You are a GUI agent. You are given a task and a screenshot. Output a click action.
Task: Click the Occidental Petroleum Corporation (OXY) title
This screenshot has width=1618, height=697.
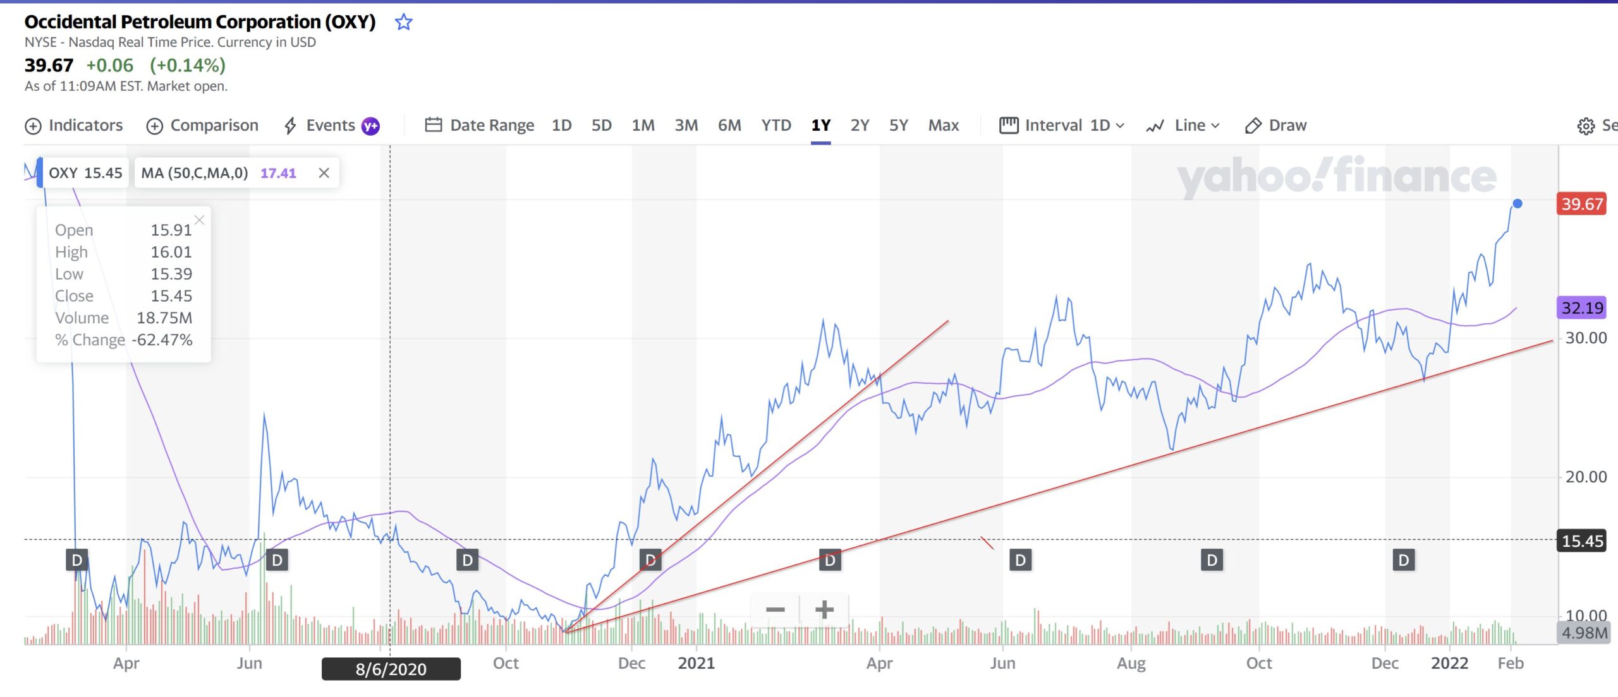[x=200, y=22]
